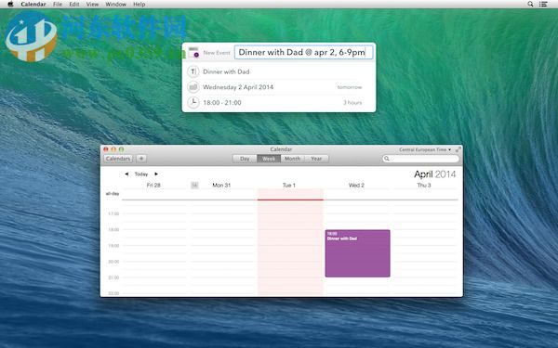558x348 pixels.
Task: Click the Today button
Action: [x=141, y=174]
